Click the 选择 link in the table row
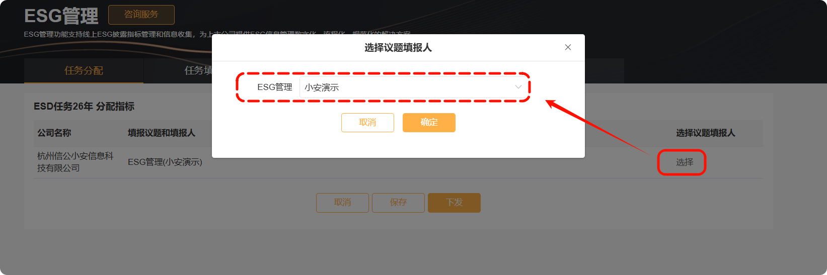 pos(684,162)
